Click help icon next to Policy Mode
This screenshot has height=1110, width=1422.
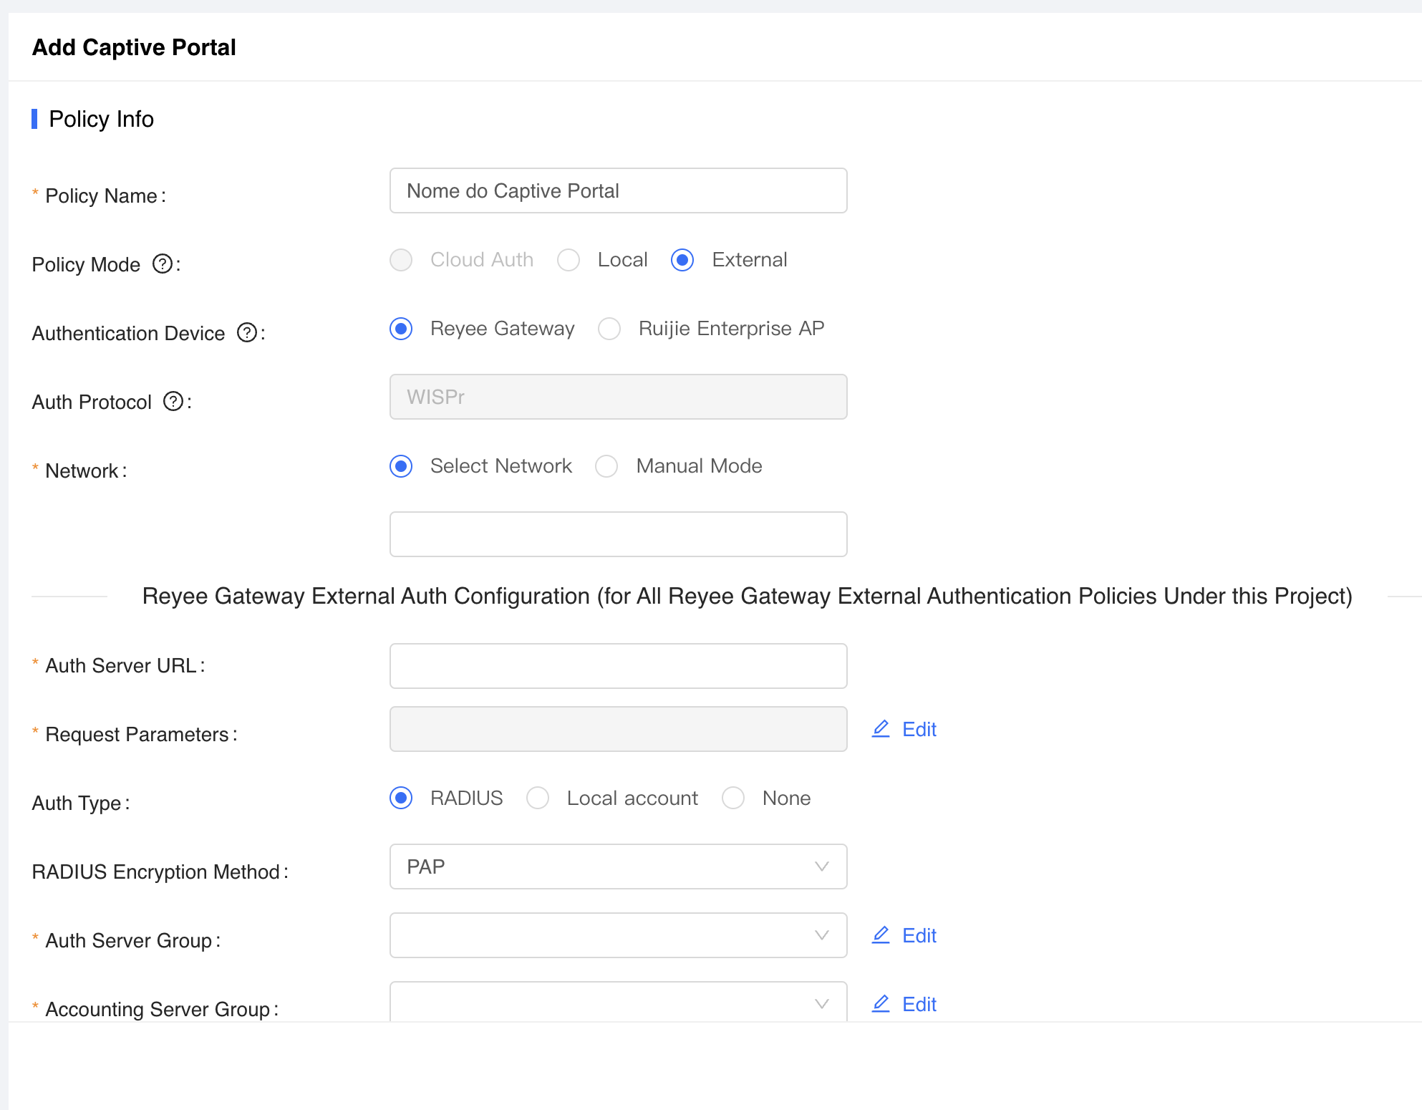[163, 264]
